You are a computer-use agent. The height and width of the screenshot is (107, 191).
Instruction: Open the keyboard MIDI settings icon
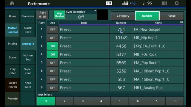125,3
